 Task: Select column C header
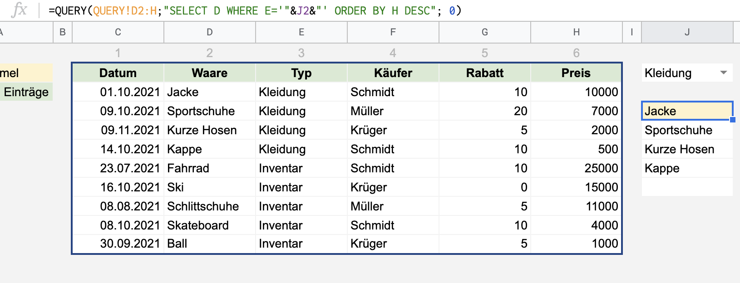[118, 32]
